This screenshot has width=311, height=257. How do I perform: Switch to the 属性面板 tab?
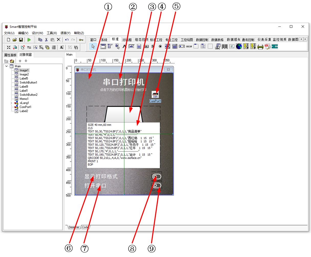(10, 55)
